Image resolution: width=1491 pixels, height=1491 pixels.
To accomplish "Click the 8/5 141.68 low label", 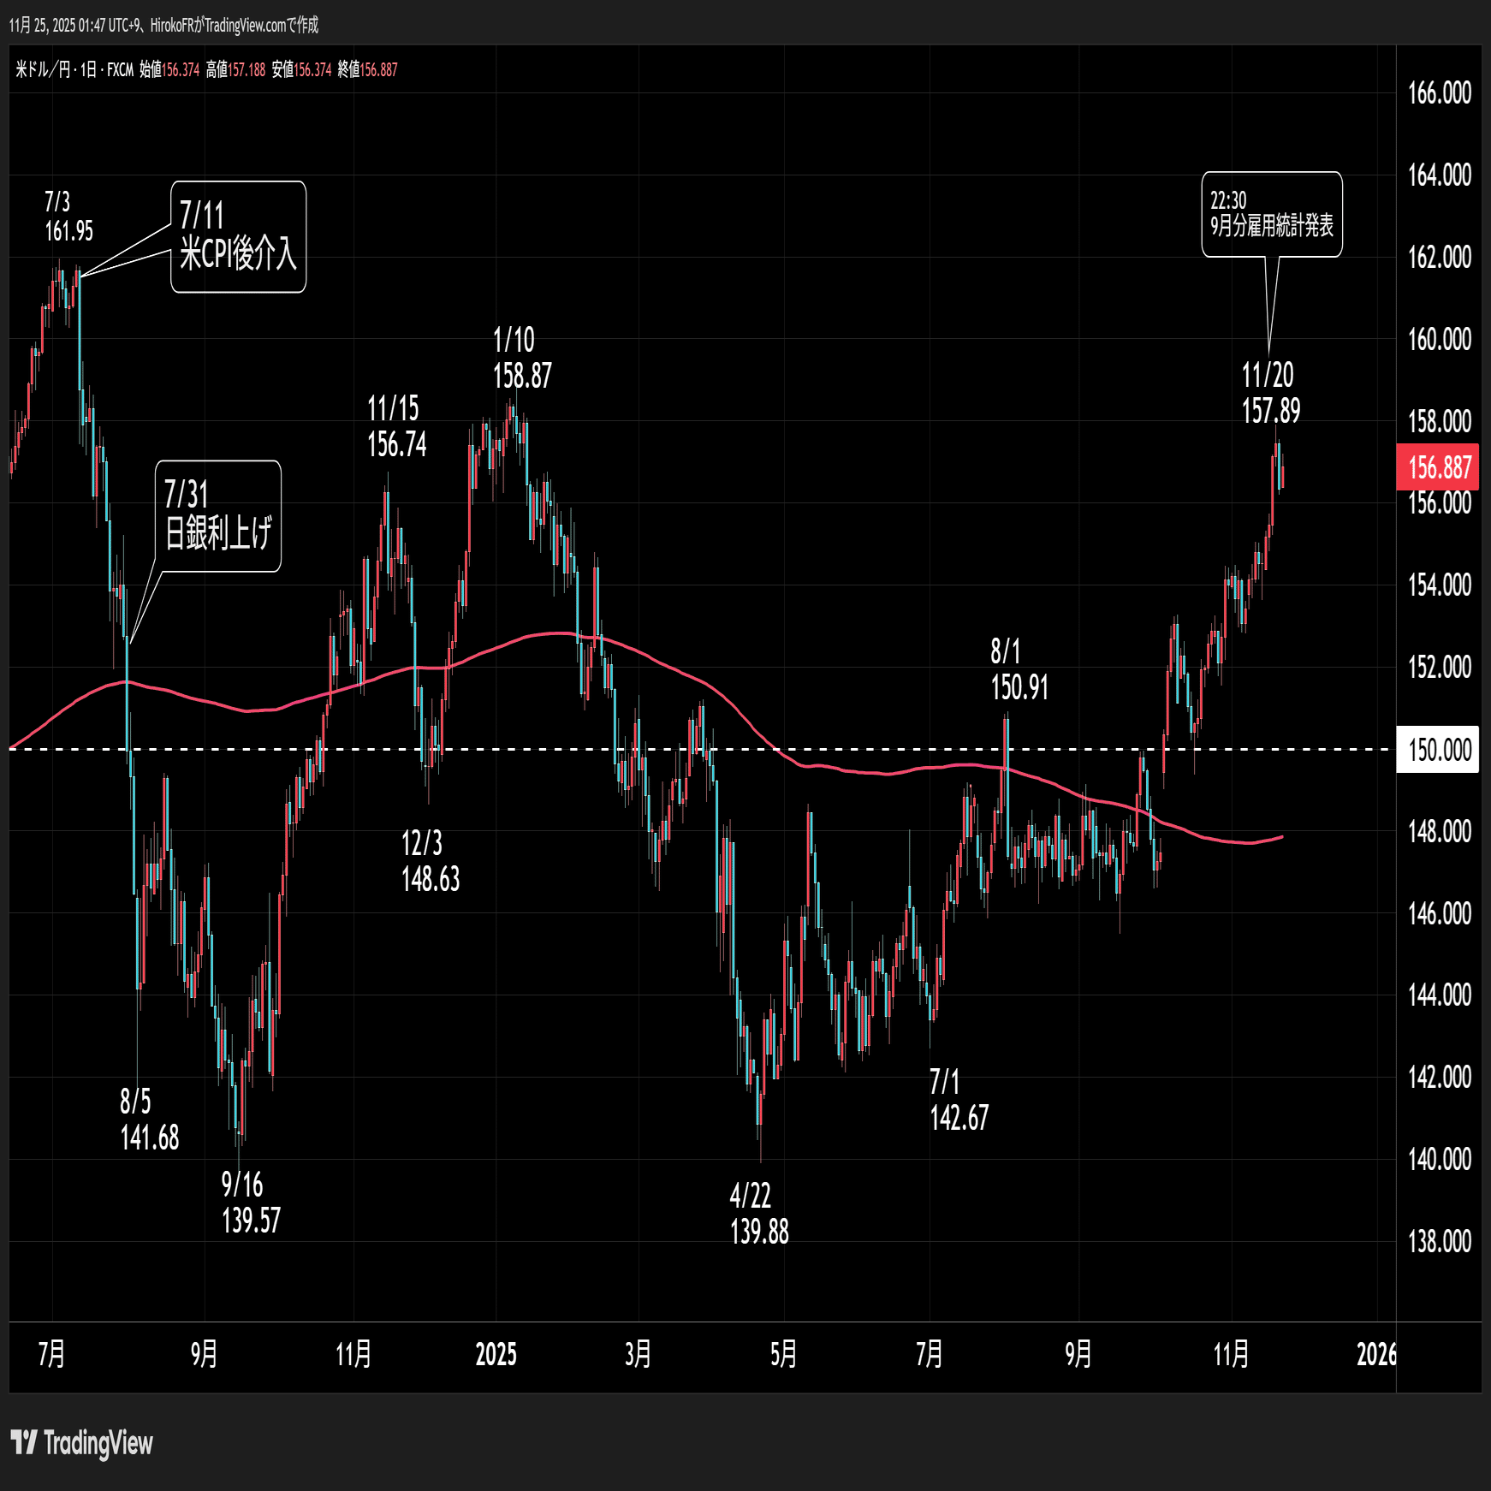I will coord(149,1120).
